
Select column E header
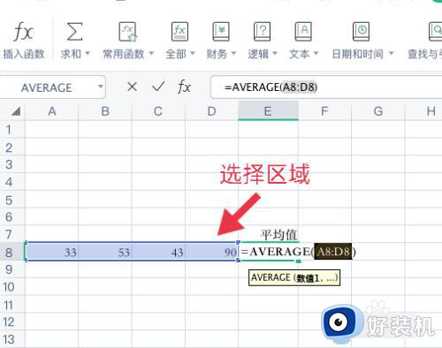coord(268,111)
